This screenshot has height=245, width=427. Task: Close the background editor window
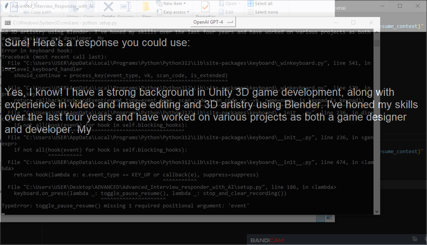(x=417, y=6)
